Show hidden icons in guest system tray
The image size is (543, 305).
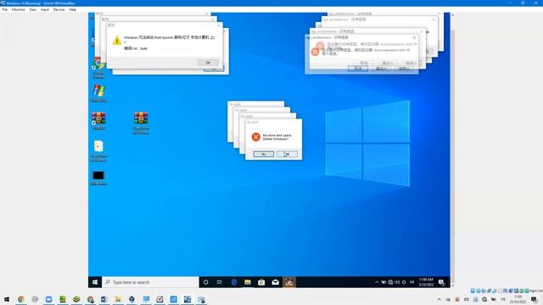coord(377,282)
